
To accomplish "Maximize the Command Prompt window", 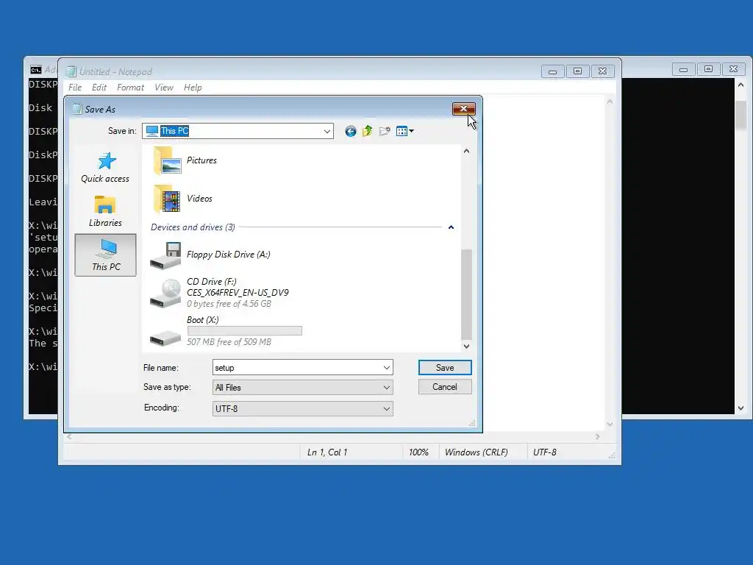I will click(708, 69).
